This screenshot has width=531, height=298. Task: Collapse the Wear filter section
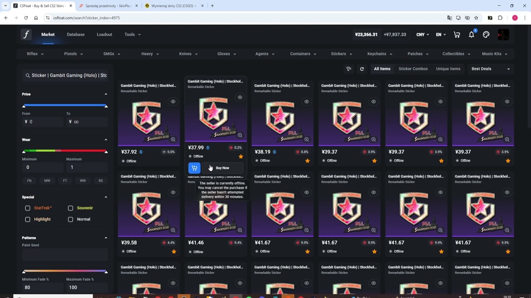coord(106,140)
